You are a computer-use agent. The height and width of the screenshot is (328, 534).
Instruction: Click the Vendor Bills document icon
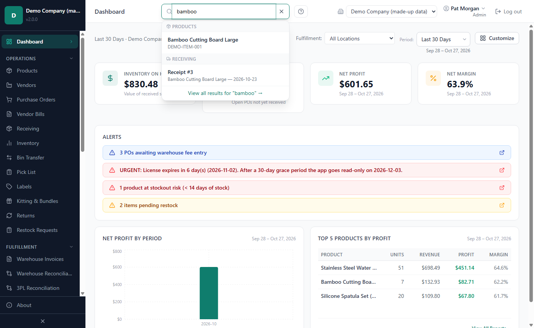(10, 114)
